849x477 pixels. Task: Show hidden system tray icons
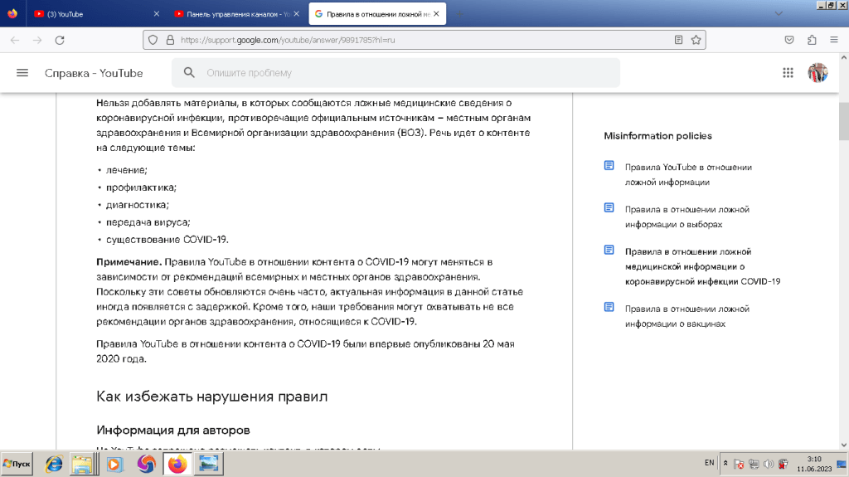coord(726,463)
